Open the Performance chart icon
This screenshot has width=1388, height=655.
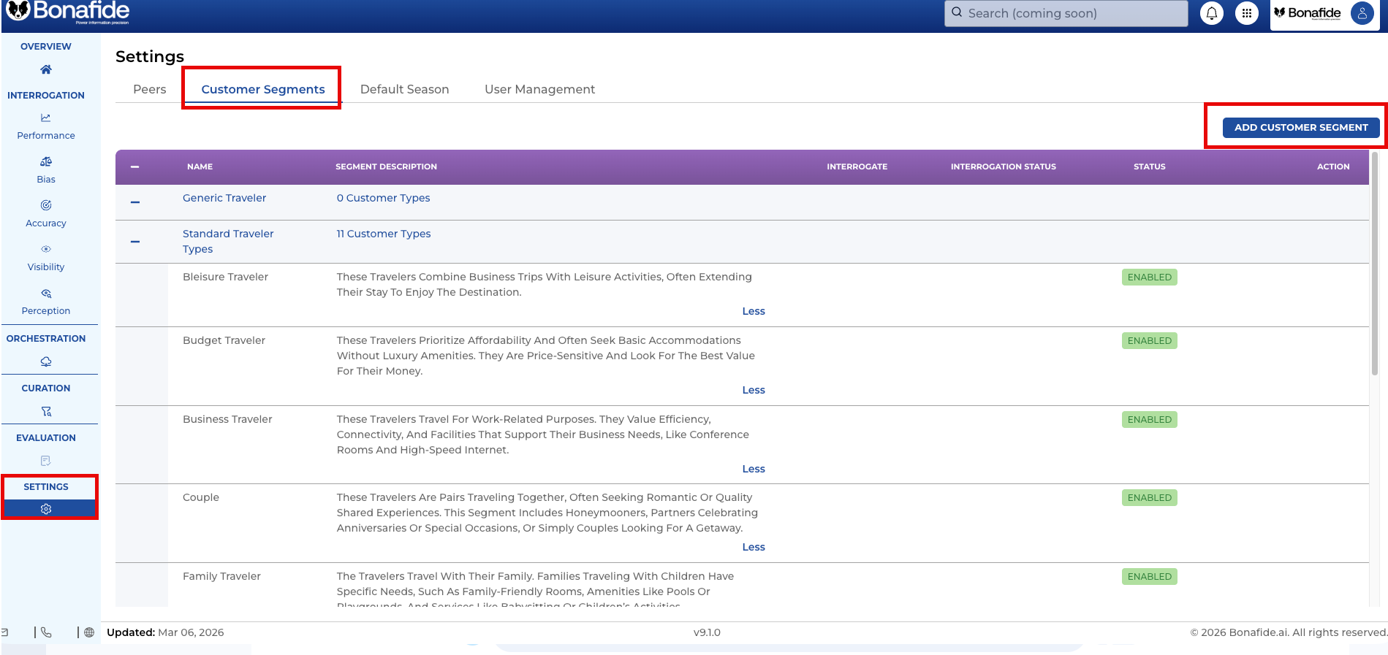tap(46, 118)
